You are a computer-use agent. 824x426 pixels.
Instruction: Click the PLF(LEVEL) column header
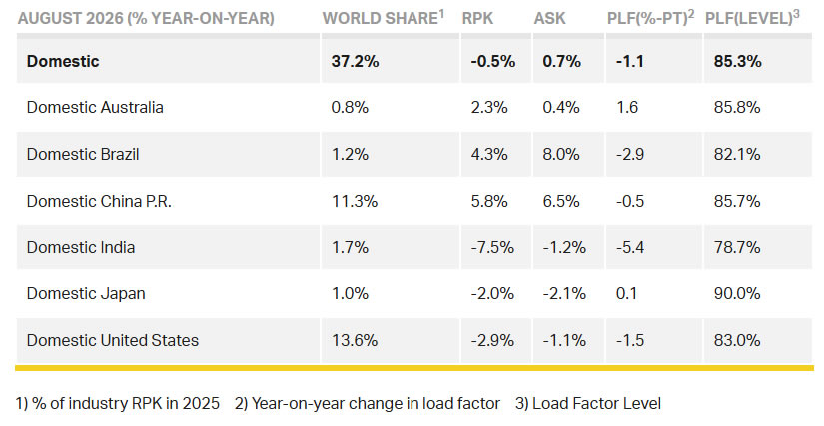click(752, 18)
